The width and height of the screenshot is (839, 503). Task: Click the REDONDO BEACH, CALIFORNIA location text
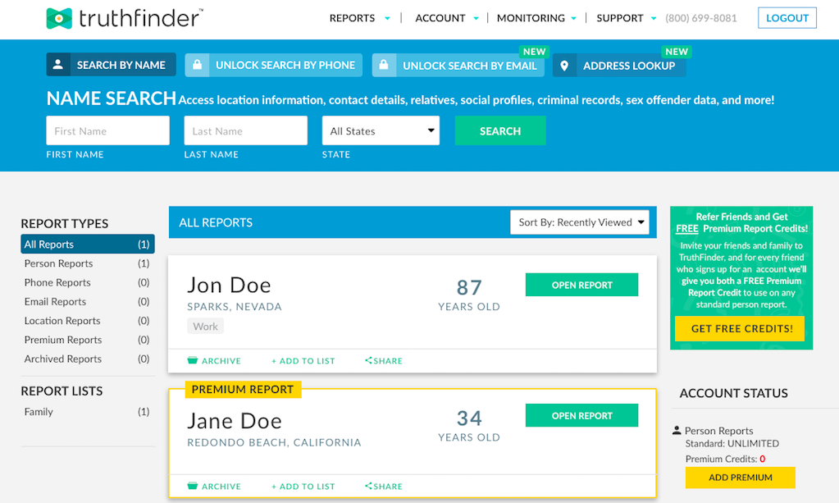[x=274, y=442]
